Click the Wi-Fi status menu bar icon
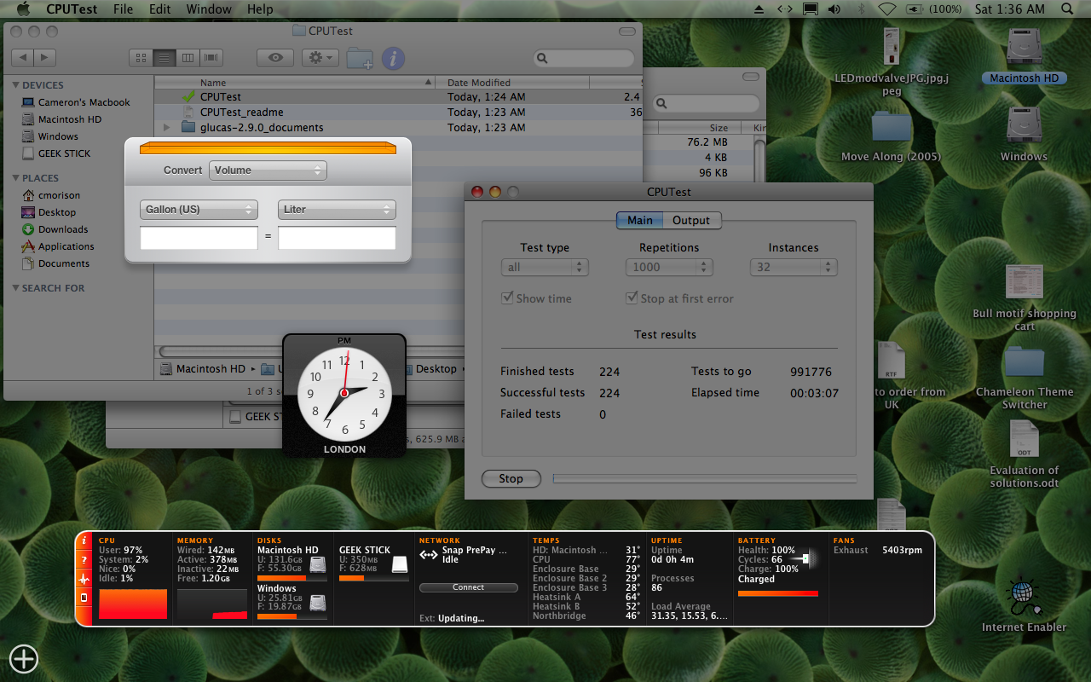The height and width of the screenshot is (682, 1091). tap(887, 9)
